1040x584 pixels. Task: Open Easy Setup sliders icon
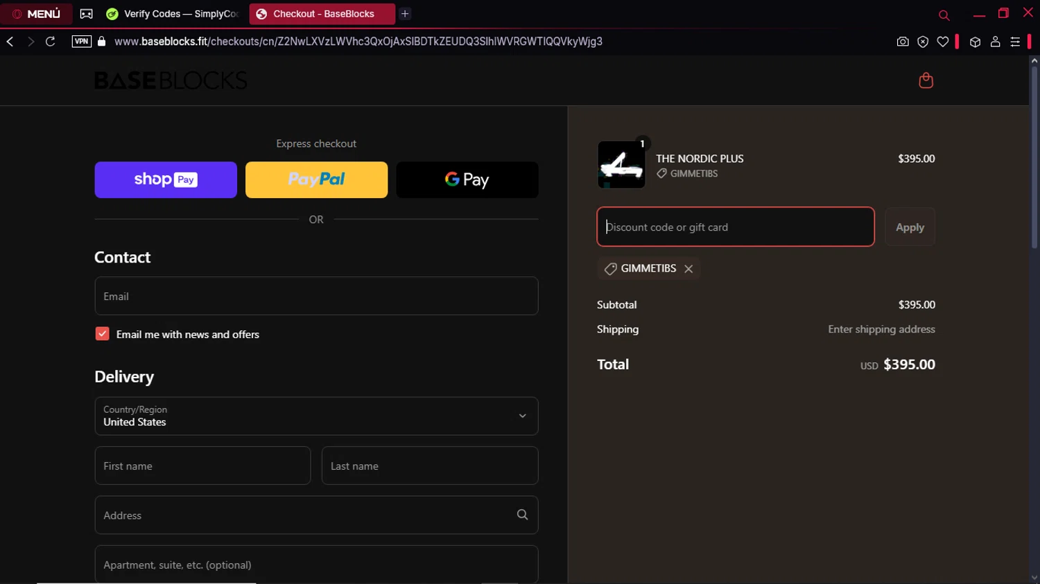click(1015, 42)
